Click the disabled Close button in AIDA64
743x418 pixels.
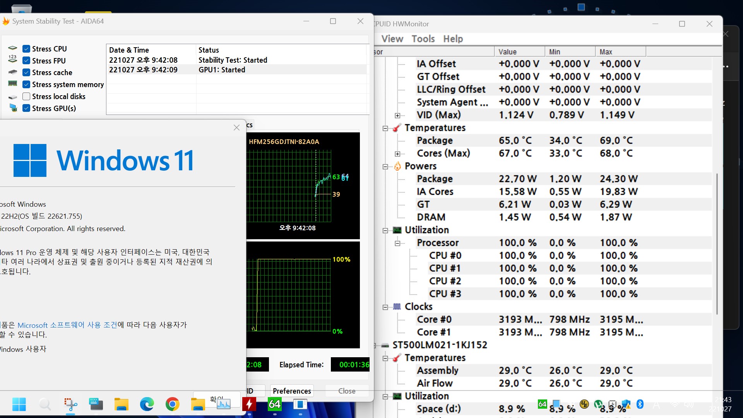point(347,391)
